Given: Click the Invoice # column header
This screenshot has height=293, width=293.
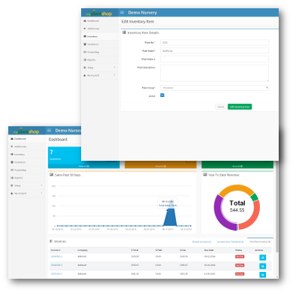Looking at the screenshot, I should tap(56, 250).
